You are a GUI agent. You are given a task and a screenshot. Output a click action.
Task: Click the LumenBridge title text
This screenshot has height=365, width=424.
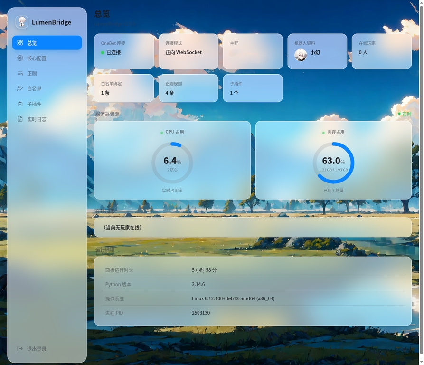[x=51, y=22]
